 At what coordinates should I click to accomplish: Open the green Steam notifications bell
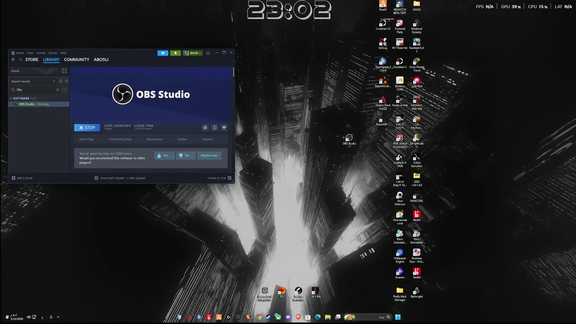[x=175, y=53]
